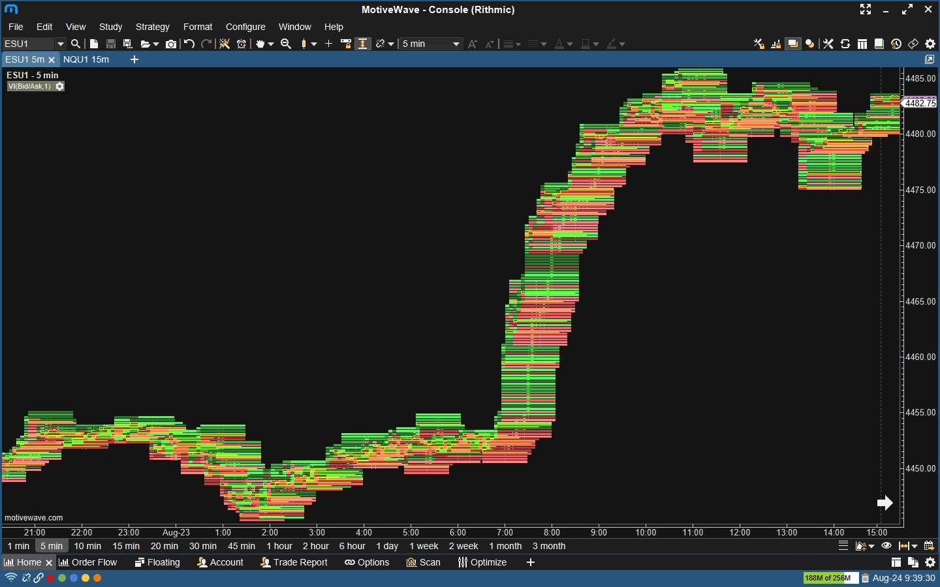Click the camera screenshot icon
Image resolution: width=940 pixels, height=587 pixels.
171,44
